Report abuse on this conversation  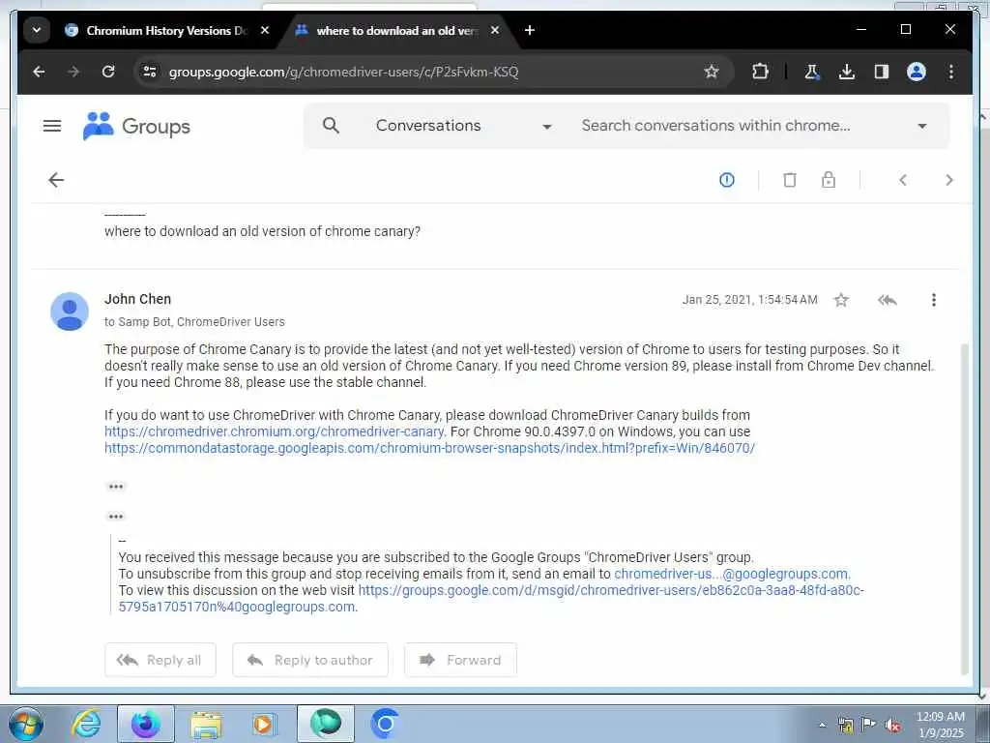click(x=727, y=180)
